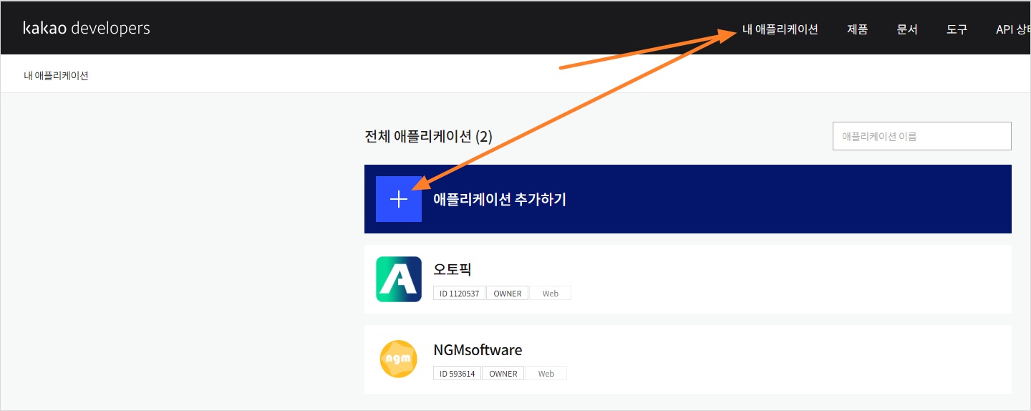
Task: Click the 애플리케이션 추가하기 banner text
Action: (500, 199)
